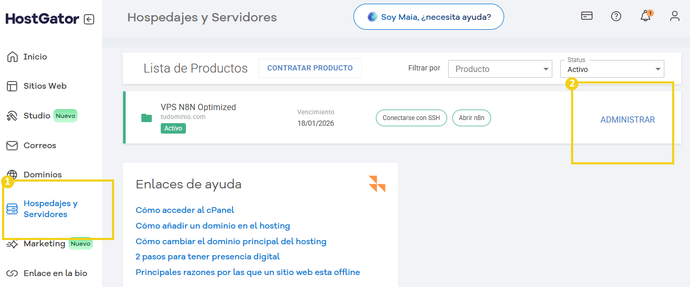Click the Marketing sparkle icon
Image resolution: width=690 pixels, height=287 pixels.
[12, 244]
